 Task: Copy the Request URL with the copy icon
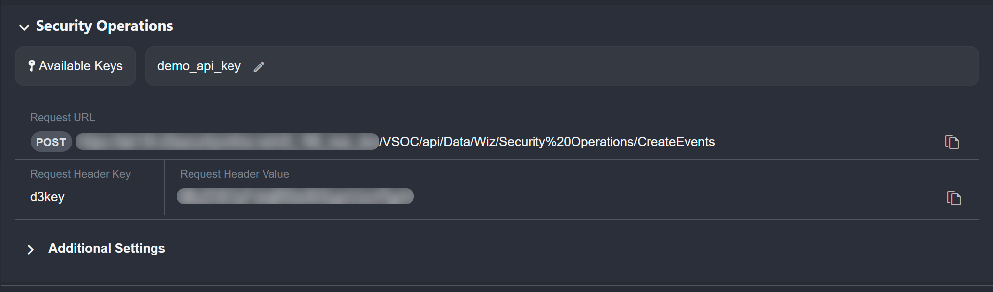pos(952,142)
